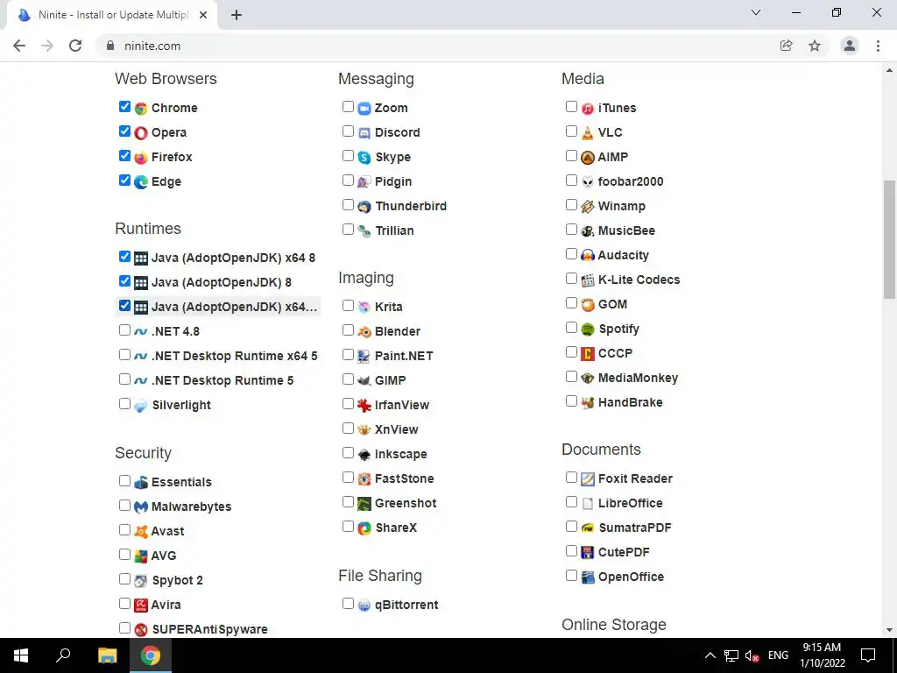Check the Essentials security checkbox

coord(124,481)
